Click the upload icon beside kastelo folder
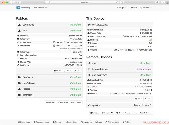 (19, 89)
